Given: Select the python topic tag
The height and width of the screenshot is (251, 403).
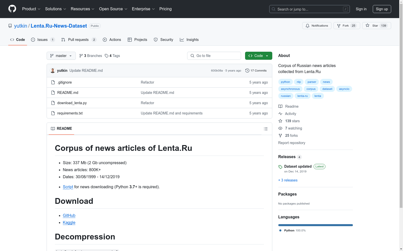Looking at the screenshot, I should pos(285,82).
